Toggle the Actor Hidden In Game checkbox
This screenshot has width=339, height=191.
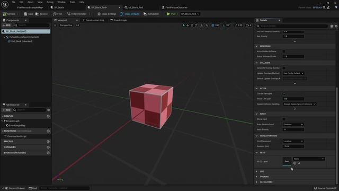coord(284,51)
